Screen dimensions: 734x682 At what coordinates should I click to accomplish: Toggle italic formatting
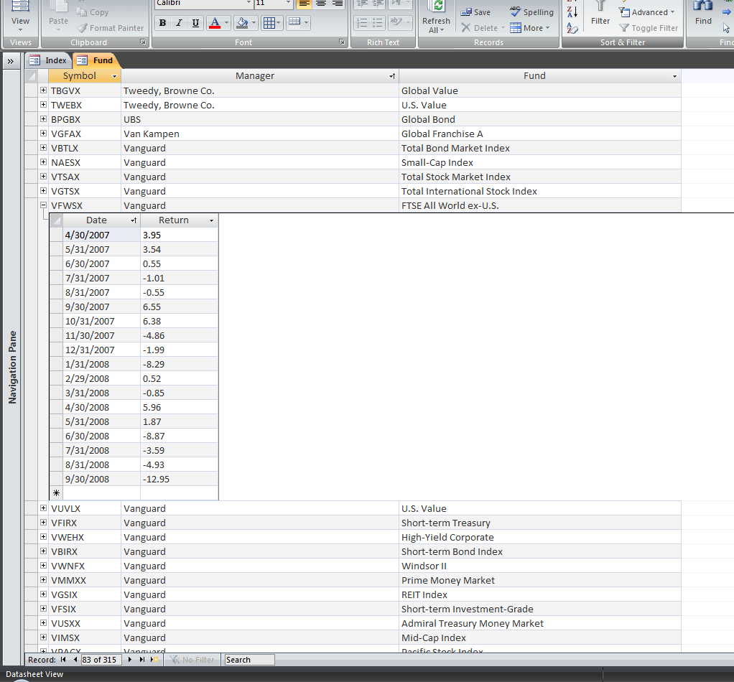coord(179,22)
